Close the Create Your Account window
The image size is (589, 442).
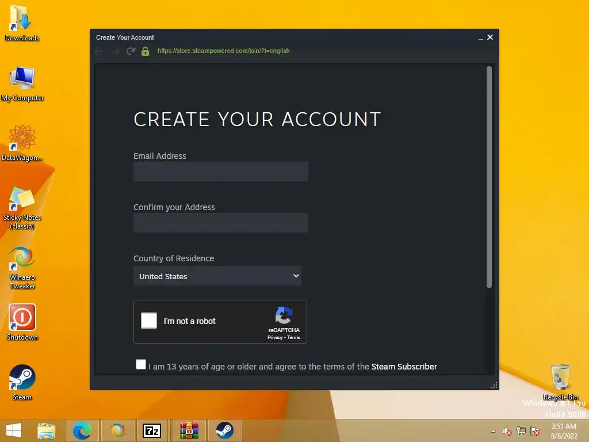490,37
